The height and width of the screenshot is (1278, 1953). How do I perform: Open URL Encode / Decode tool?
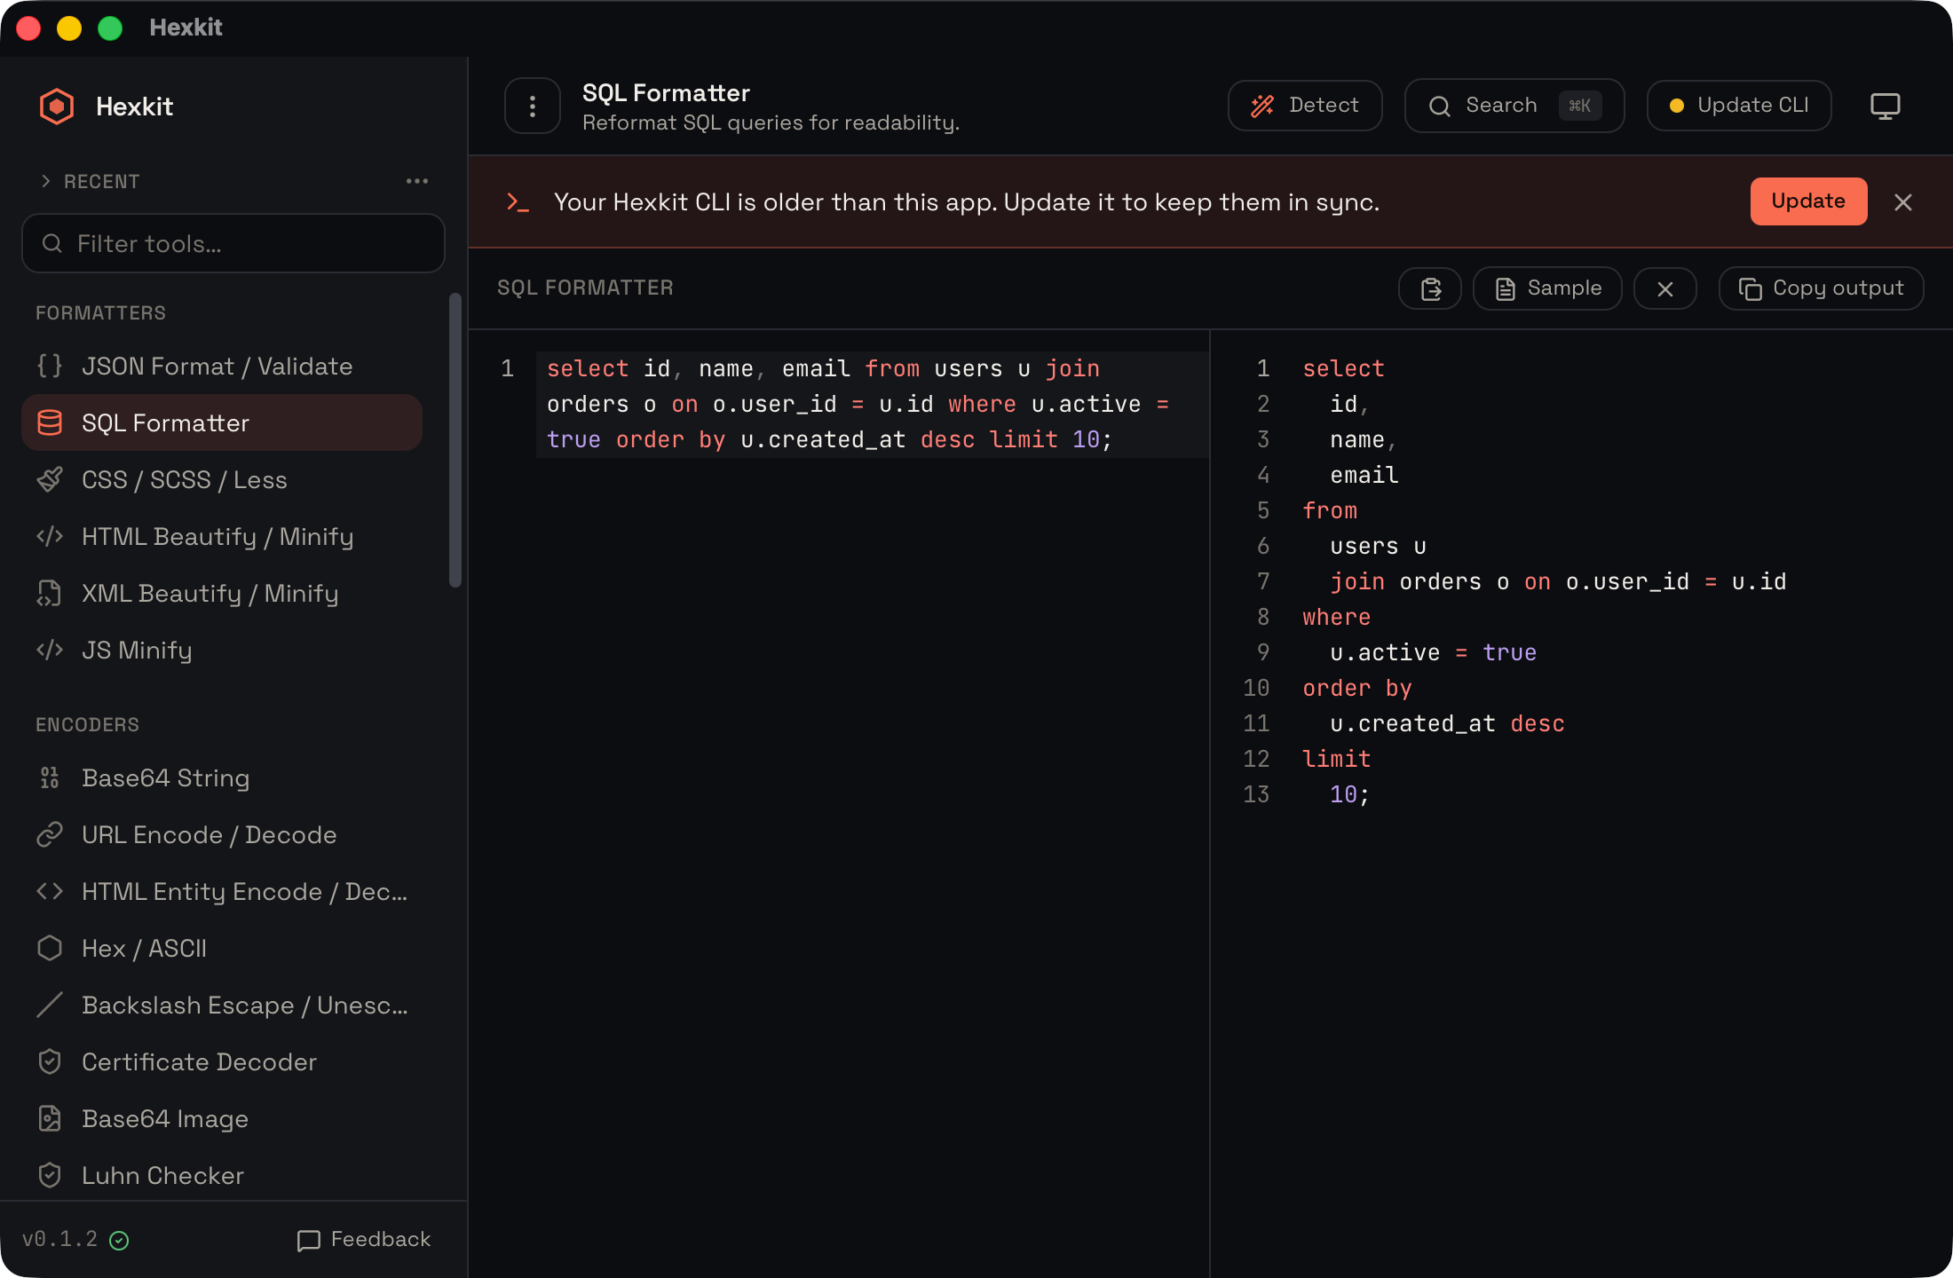(222, 834)
